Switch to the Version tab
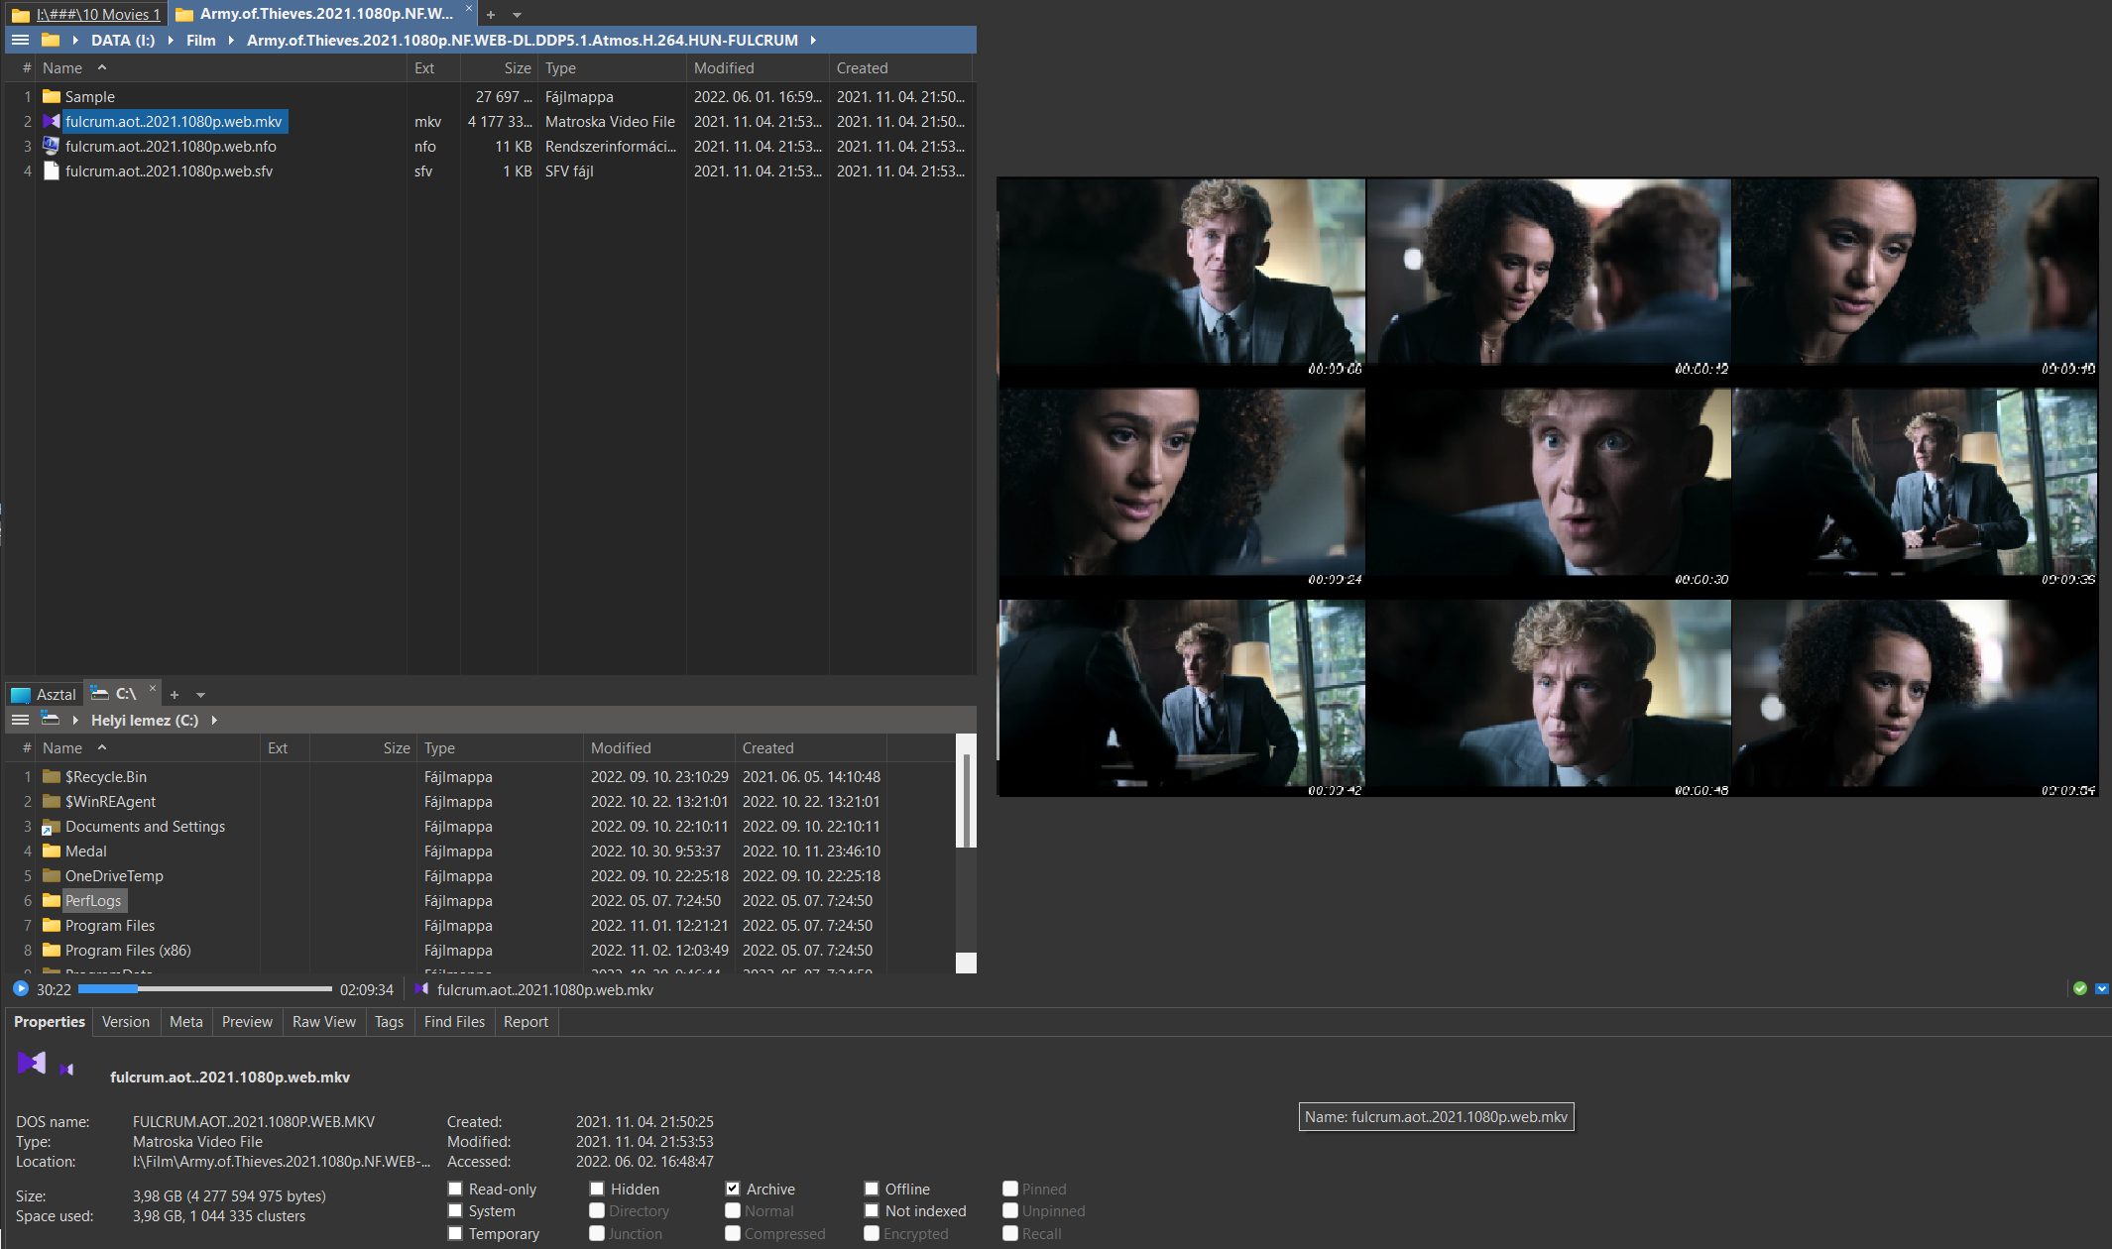The image size is (2112, 1249). (x=126, y=1022)
